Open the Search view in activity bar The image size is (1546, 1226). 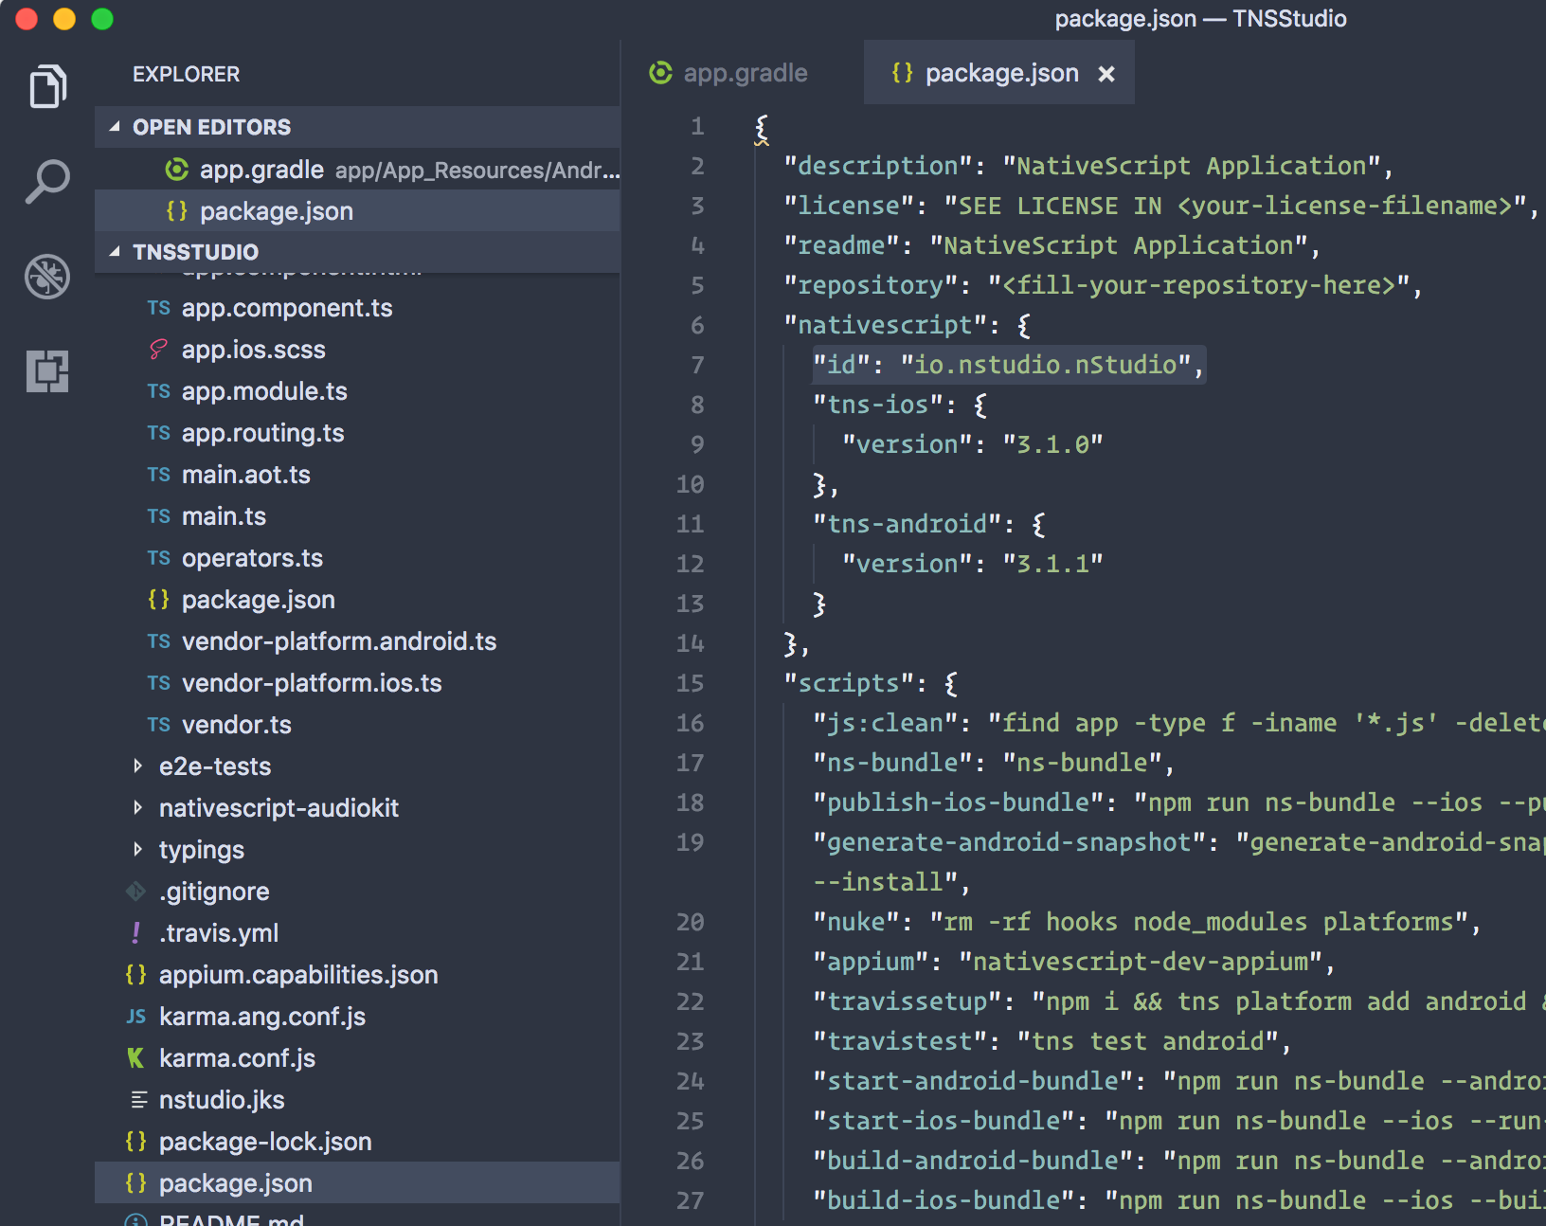coord(47,181)
